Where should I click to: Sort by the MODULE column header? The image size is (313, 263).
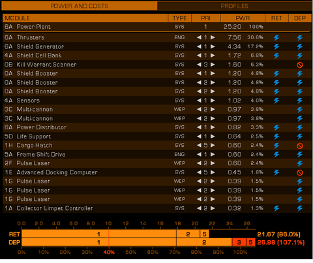tap(85, 18)
